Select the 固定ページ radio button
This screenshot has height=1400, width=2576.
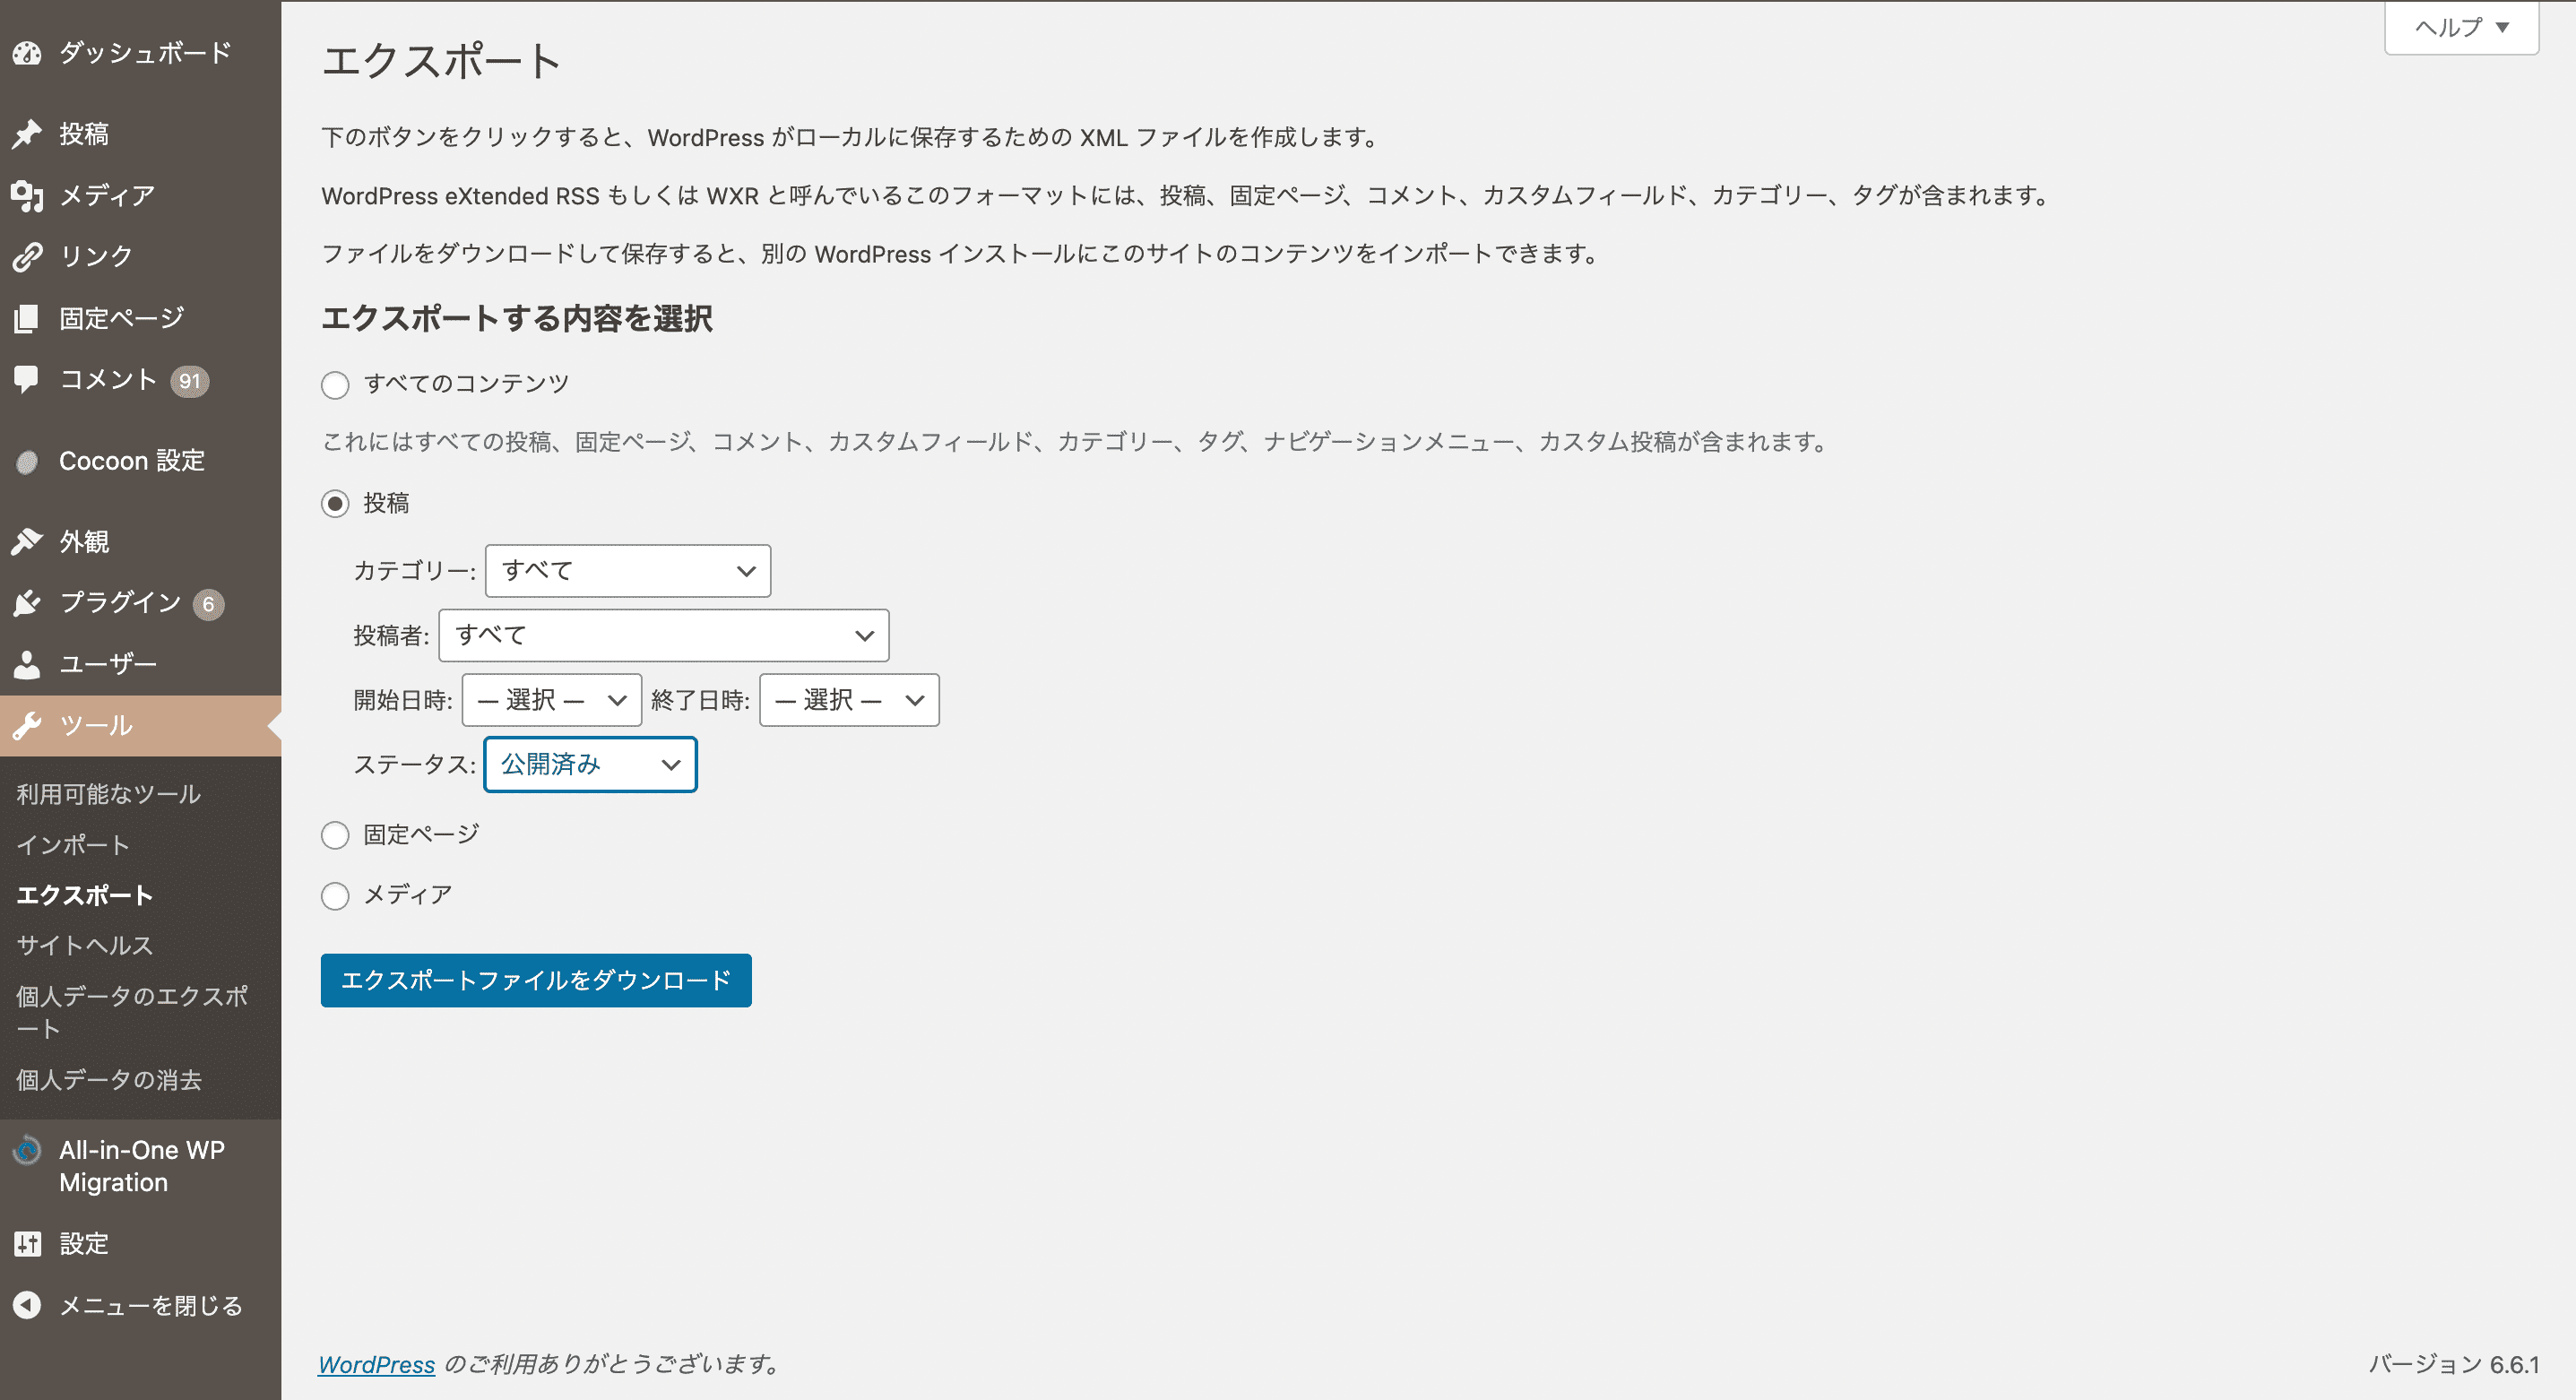point(335,835)
